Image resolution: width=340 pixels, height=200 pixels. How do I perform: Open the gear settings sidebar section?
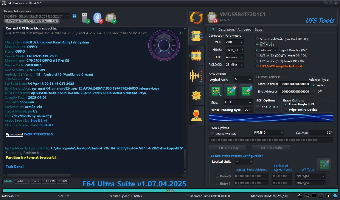197,95
